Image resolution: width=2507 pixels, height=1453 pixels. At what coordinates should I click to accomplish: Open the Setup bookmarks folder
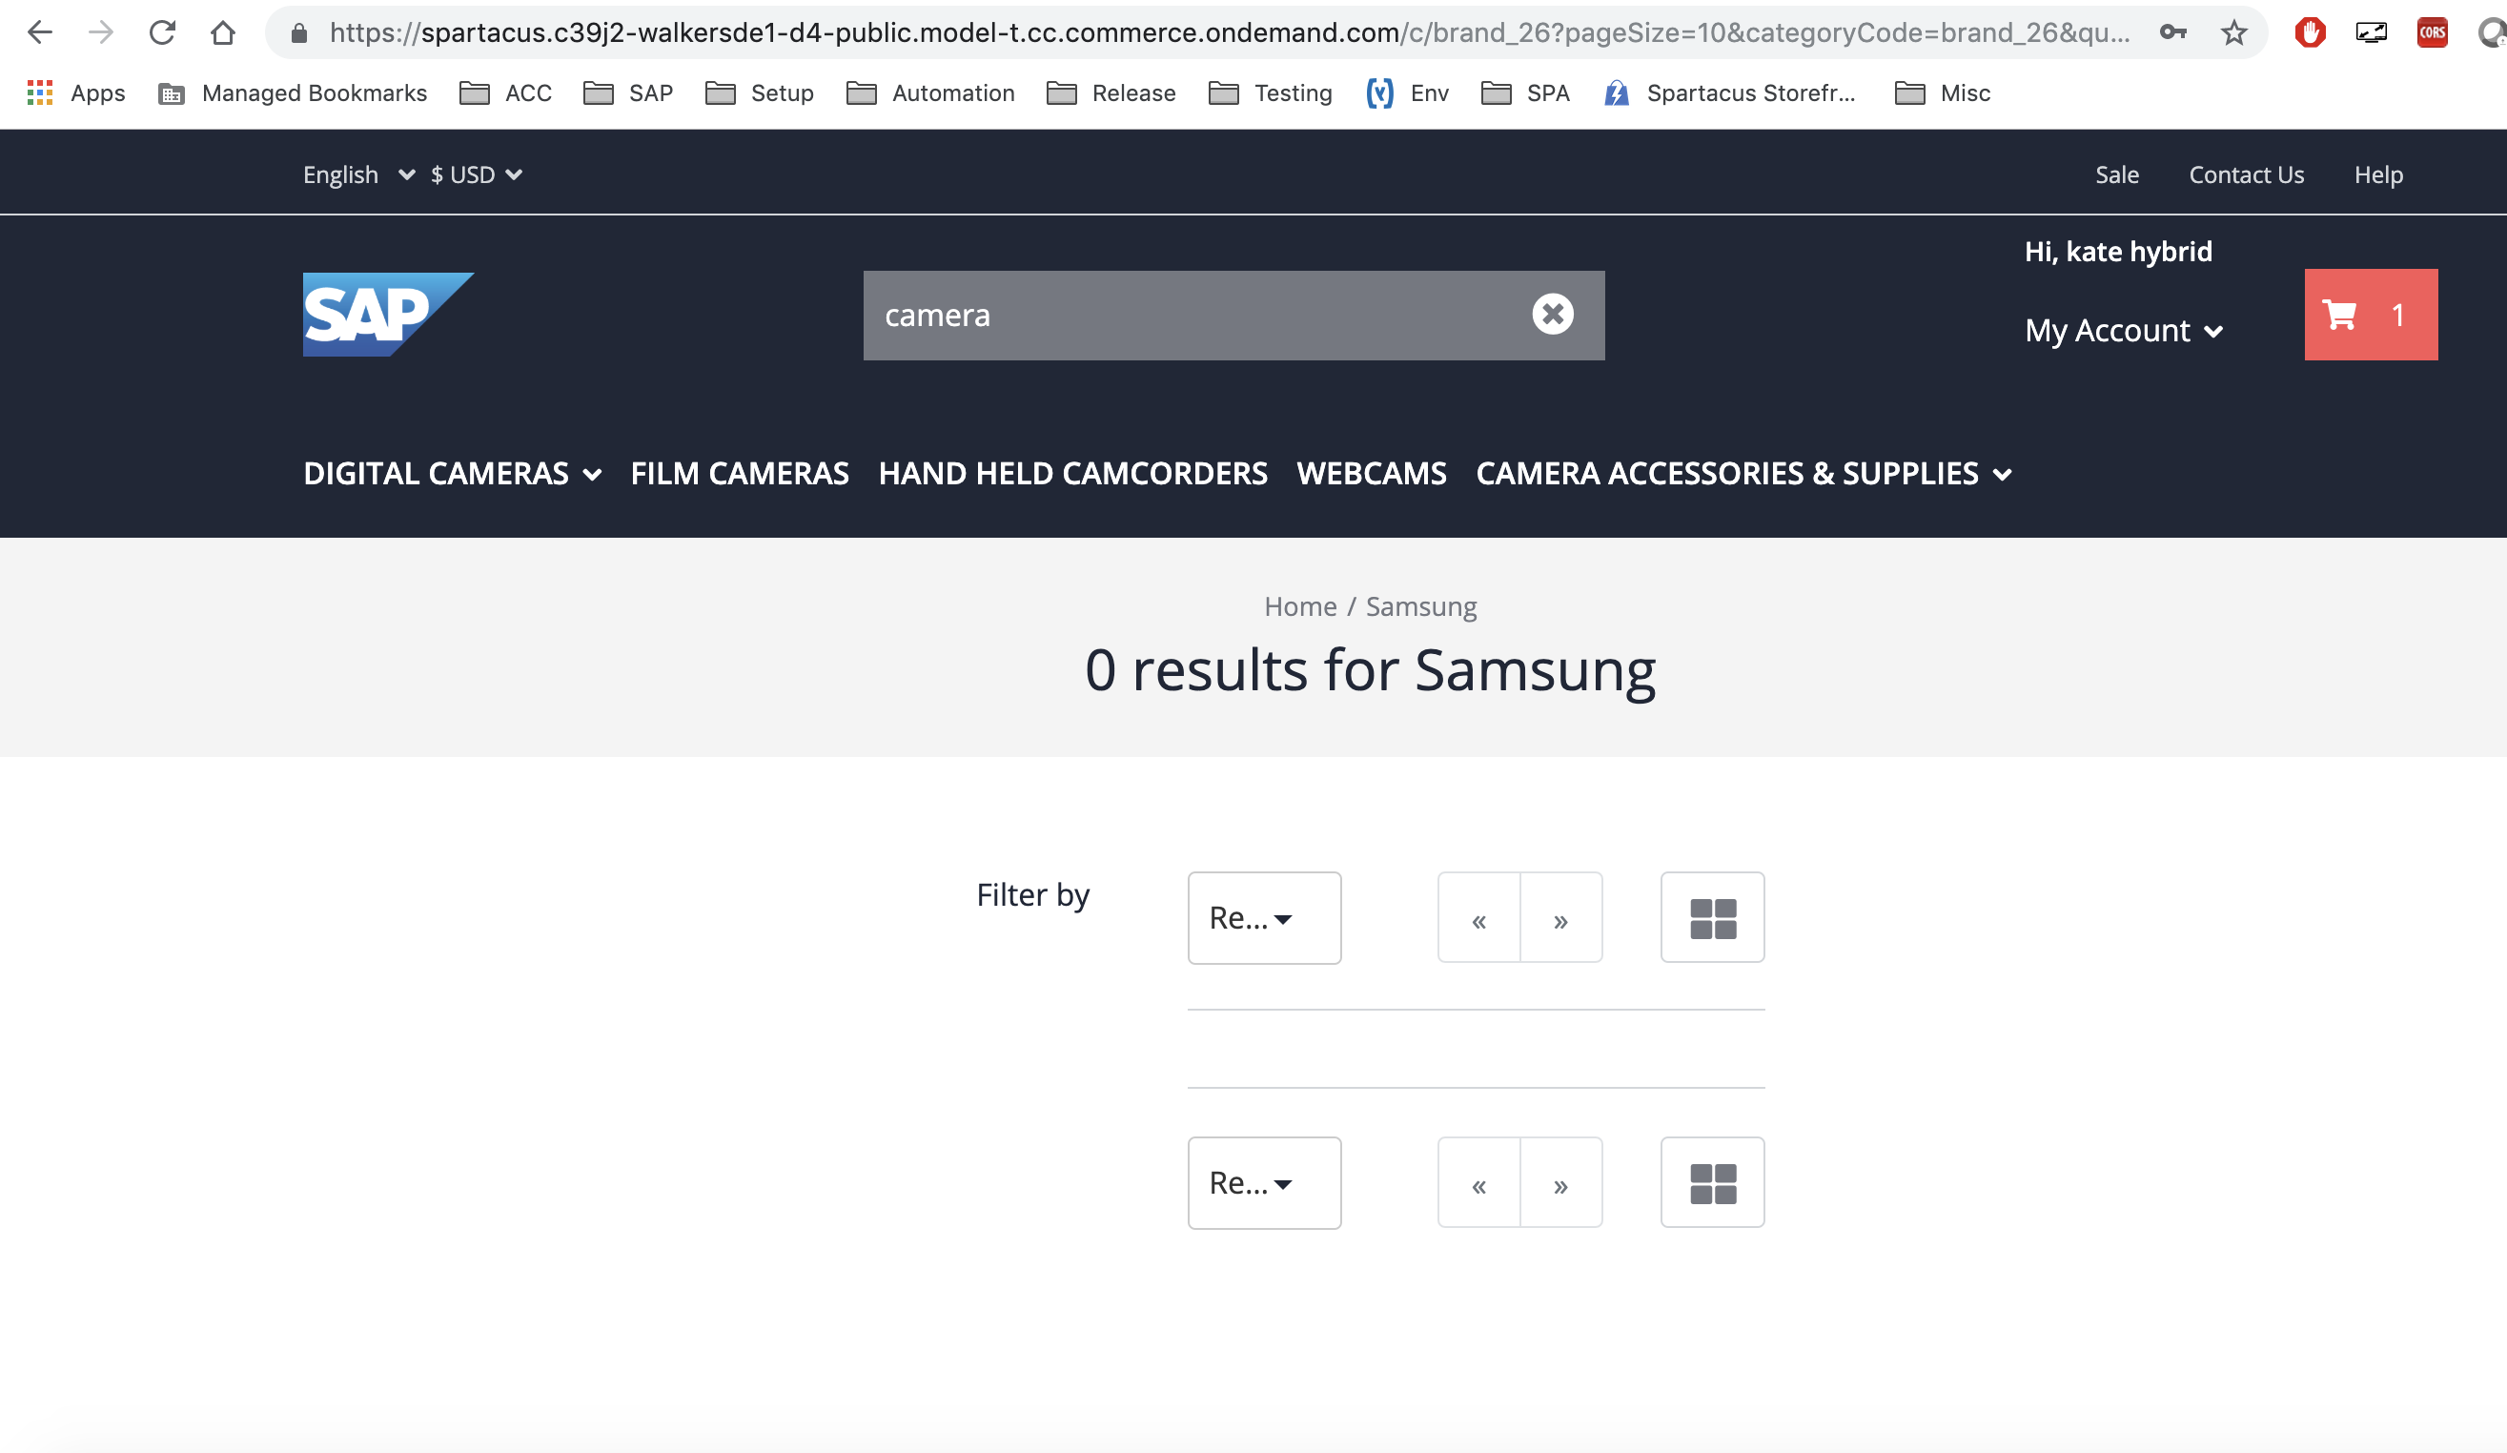759,92
